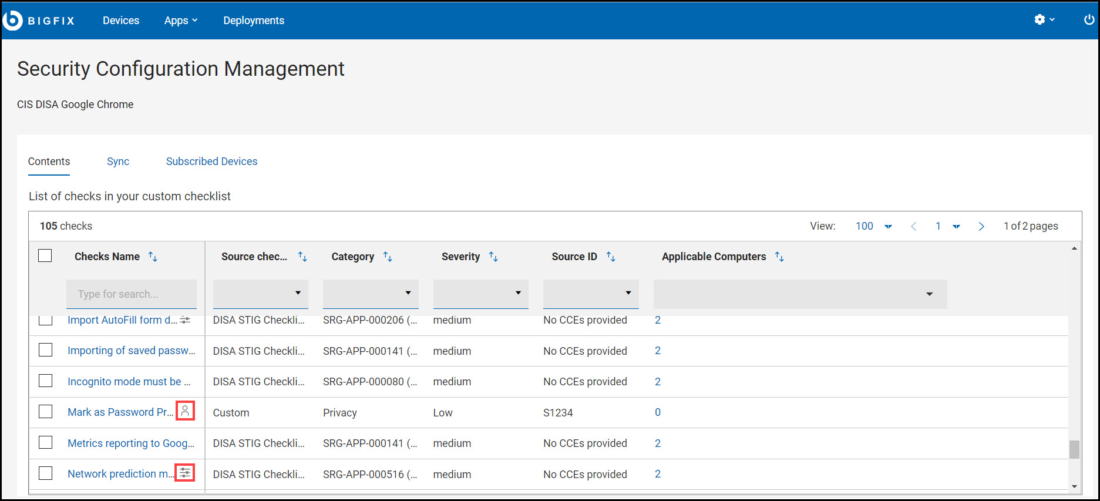Open Devices in the top navigation
Image resolution: width=1100 pixels, height=501 pixels.
[121, 21]
